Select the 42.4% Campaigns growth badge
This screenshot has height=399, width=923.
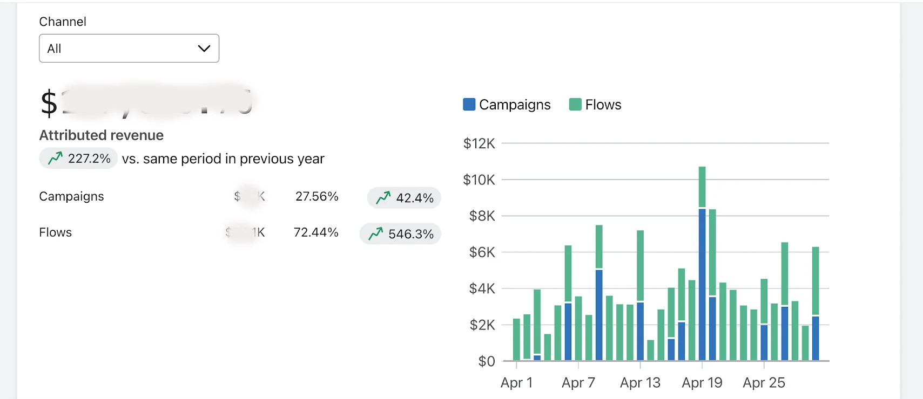[x=404, y=198]
